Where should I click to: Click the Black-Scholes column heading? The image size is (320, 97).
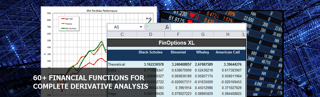pyautogui.click(x=150, y=52)
